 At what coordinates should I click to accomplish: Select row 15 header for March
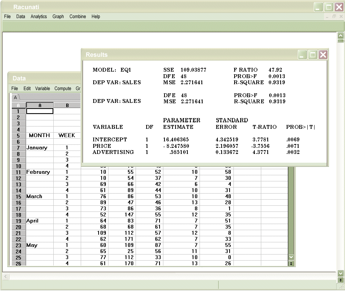pos(18,197)
